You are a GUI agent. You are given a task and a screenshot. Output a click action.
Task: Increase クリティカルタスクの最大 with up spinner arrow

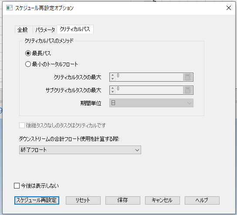tap(112, 75)
